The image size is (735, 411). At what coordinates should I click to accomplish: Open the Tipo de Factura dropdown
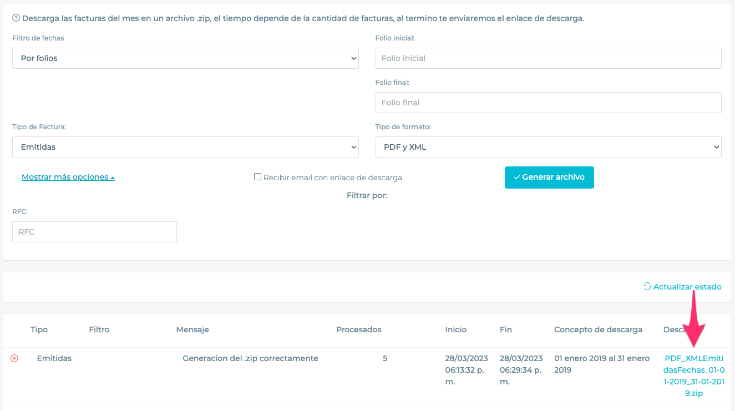tap(185, 147)
